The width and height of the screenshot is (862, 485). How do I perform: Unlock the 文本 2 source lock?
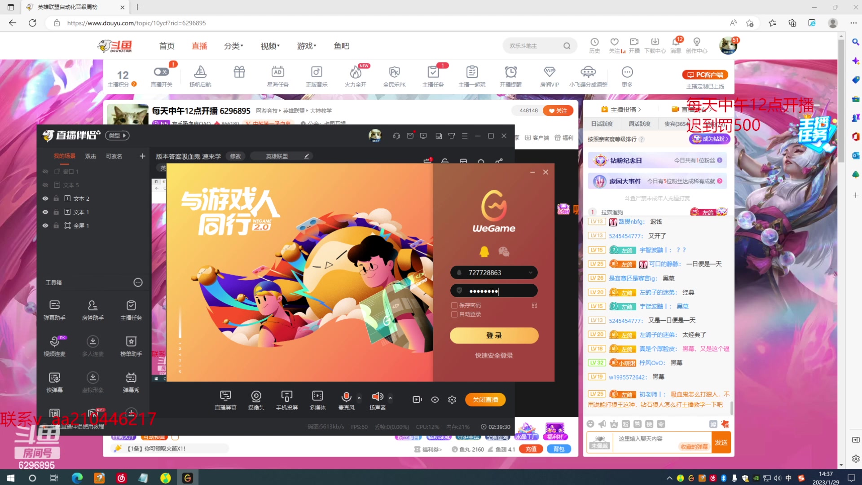click(x=56, y=198)
